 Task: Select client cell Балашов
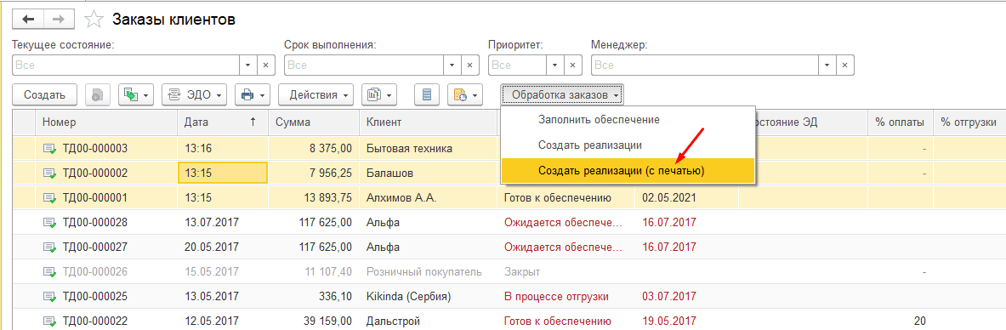[x=428, y=174]
